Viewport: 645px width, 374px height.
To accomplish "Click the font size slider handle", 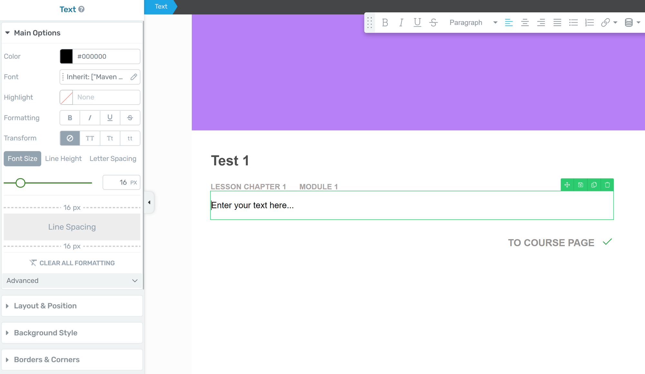I will pos(20,183).
